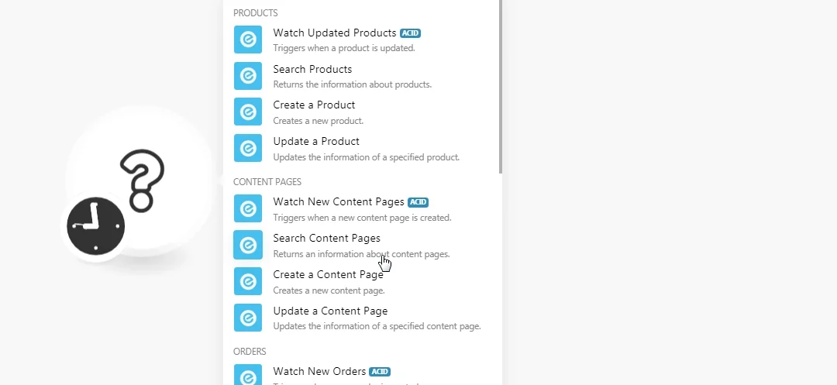837x385 pixels.
Task: Choose the Update a Content Page icon
Action: 248,318
